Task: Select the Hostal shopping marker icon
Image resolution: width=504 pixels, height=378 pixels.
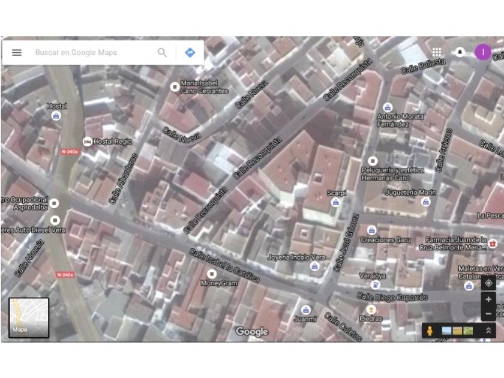Action: pyautogui.click(x=56, y=116)
